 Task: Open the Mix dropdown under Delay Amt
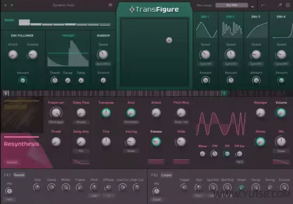click(x=81, y=151)
